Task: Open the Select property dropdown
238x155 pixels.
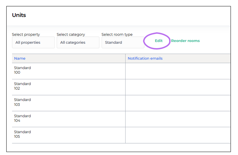Action: point(33,43)
